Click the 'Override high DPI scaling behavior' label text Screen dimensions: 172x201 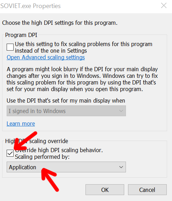pyautogui.click(x=59, y=150)
